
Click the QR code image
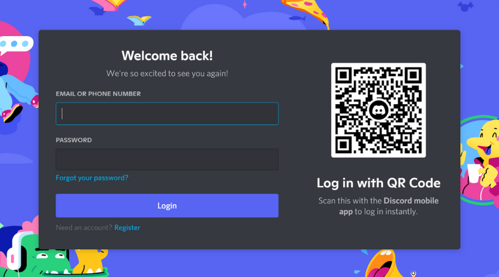tap(378, 110)
